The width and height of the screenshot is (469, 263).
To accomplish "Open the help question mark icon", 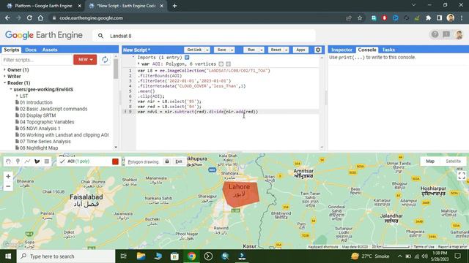I will (435, 34).
